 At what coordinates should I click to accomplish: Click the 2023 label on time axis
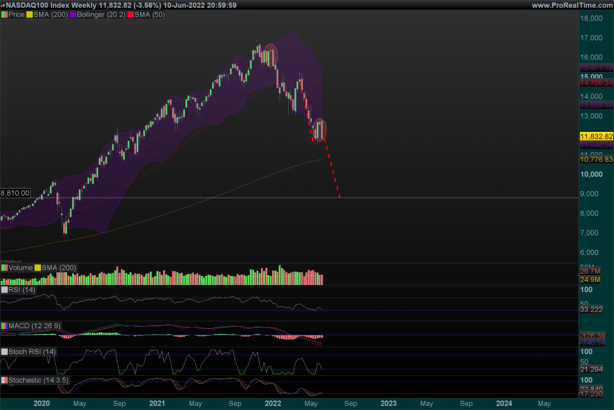(x=389, y=403)
